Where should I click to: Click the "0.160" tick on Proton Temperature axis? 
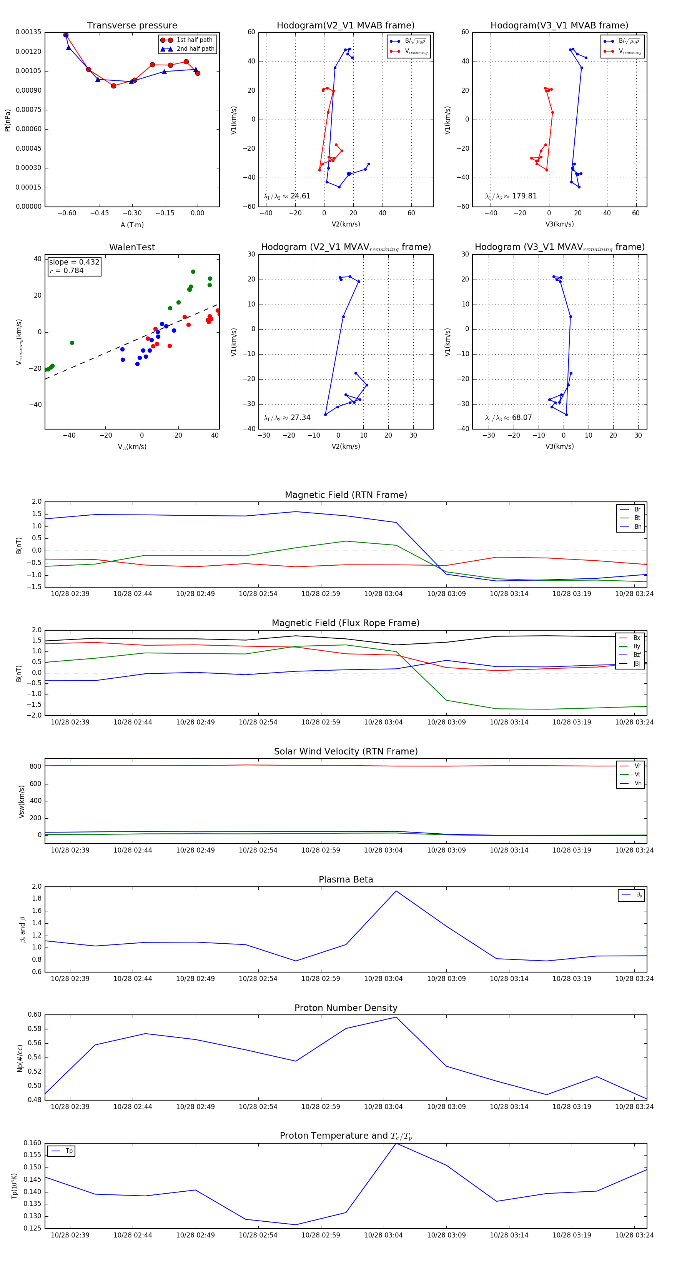(33, 1143)
